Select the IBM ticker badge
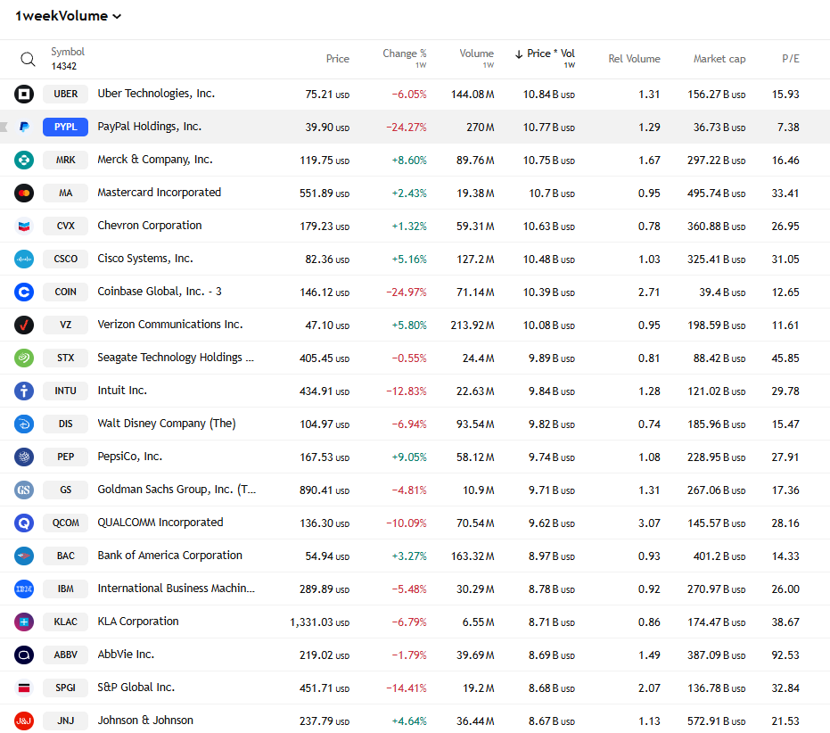 click(x=66, y=589)
